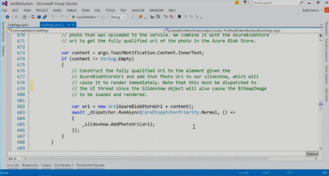Image resolution: width=329 pixels, height=176 pixels.
Task: Close the HubPage.xaml.cs tab
Action: [x=73, y=25]
